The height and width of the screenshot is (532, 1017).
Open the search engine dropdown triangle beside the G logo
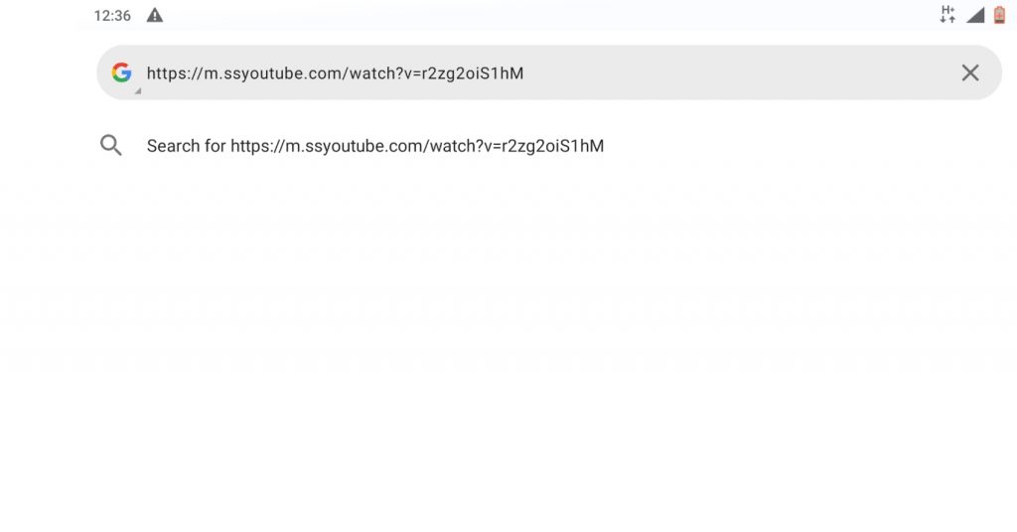137,91
